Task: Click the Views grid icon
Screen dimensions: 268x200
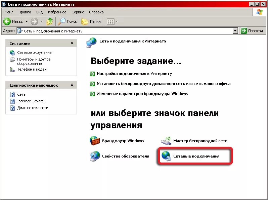Action: click(x=110, y=22)
